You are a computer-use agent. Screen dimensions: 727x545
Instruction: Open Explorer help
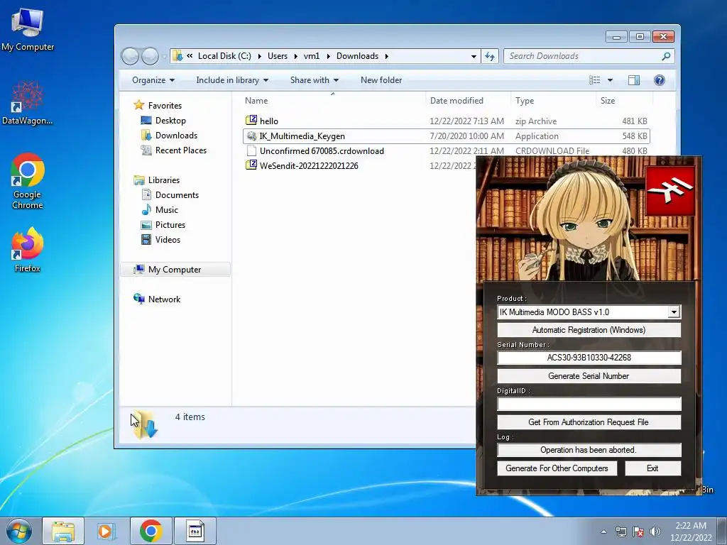(660, 80)
